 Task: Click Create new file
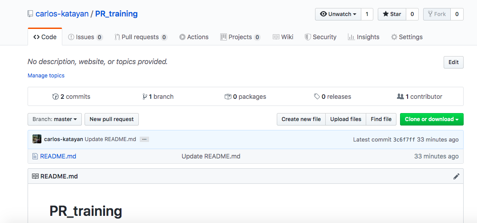(x=301, y=119)
